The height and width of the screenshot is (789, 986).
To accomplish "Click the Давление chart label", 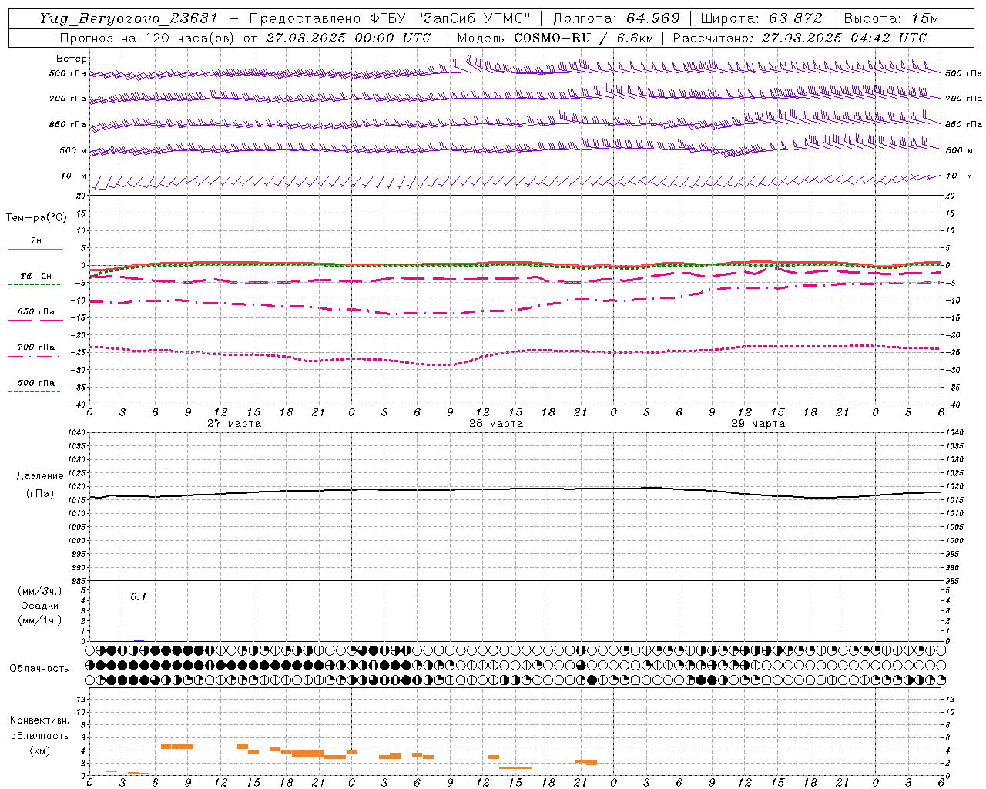I will [x=40, y=476].
